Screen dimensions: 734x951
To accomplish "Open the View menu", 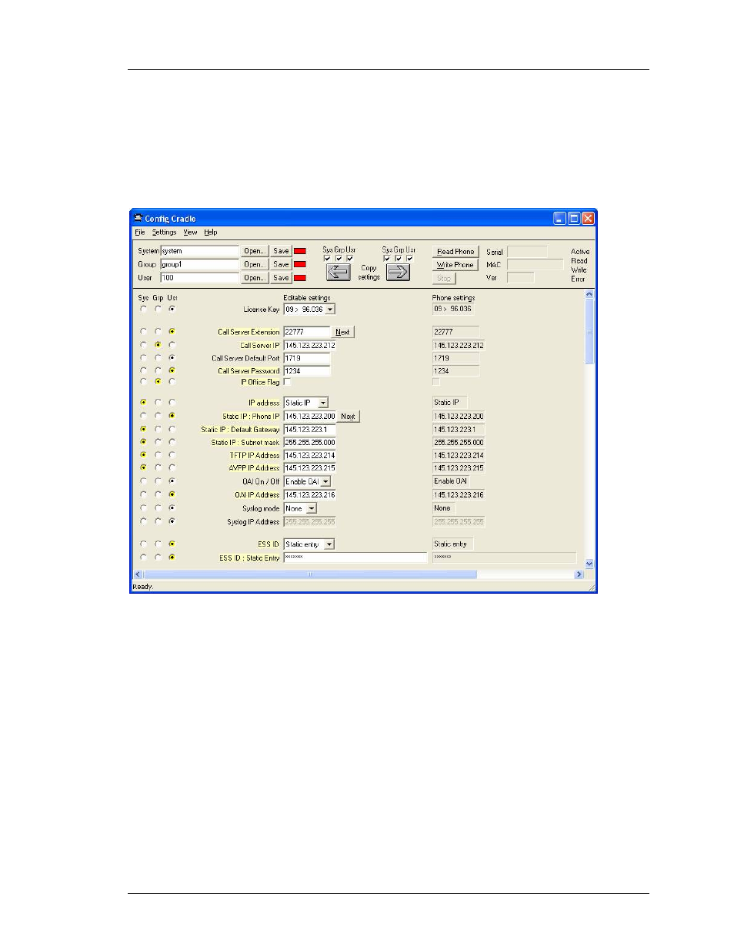I will coord(190,232).
